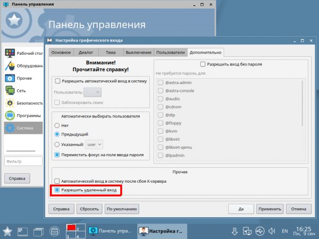
Task: Click the Astra star start menu icon
Action: click(x=7, y=231)
